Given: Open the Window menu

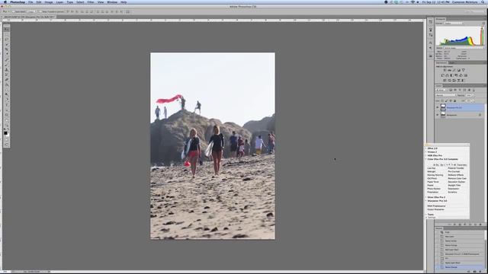Looking at the screenshot, I should [112, 2].
